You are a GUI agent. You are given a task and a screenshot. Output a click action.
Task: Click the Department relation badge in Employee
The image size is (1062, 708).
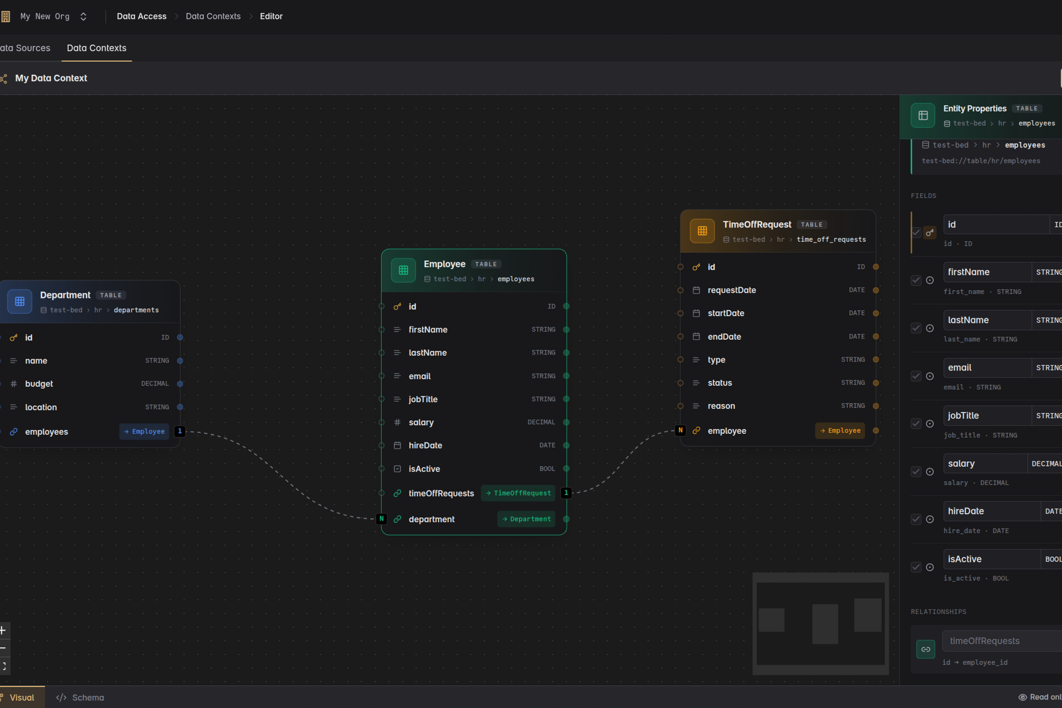click(526, 519)
